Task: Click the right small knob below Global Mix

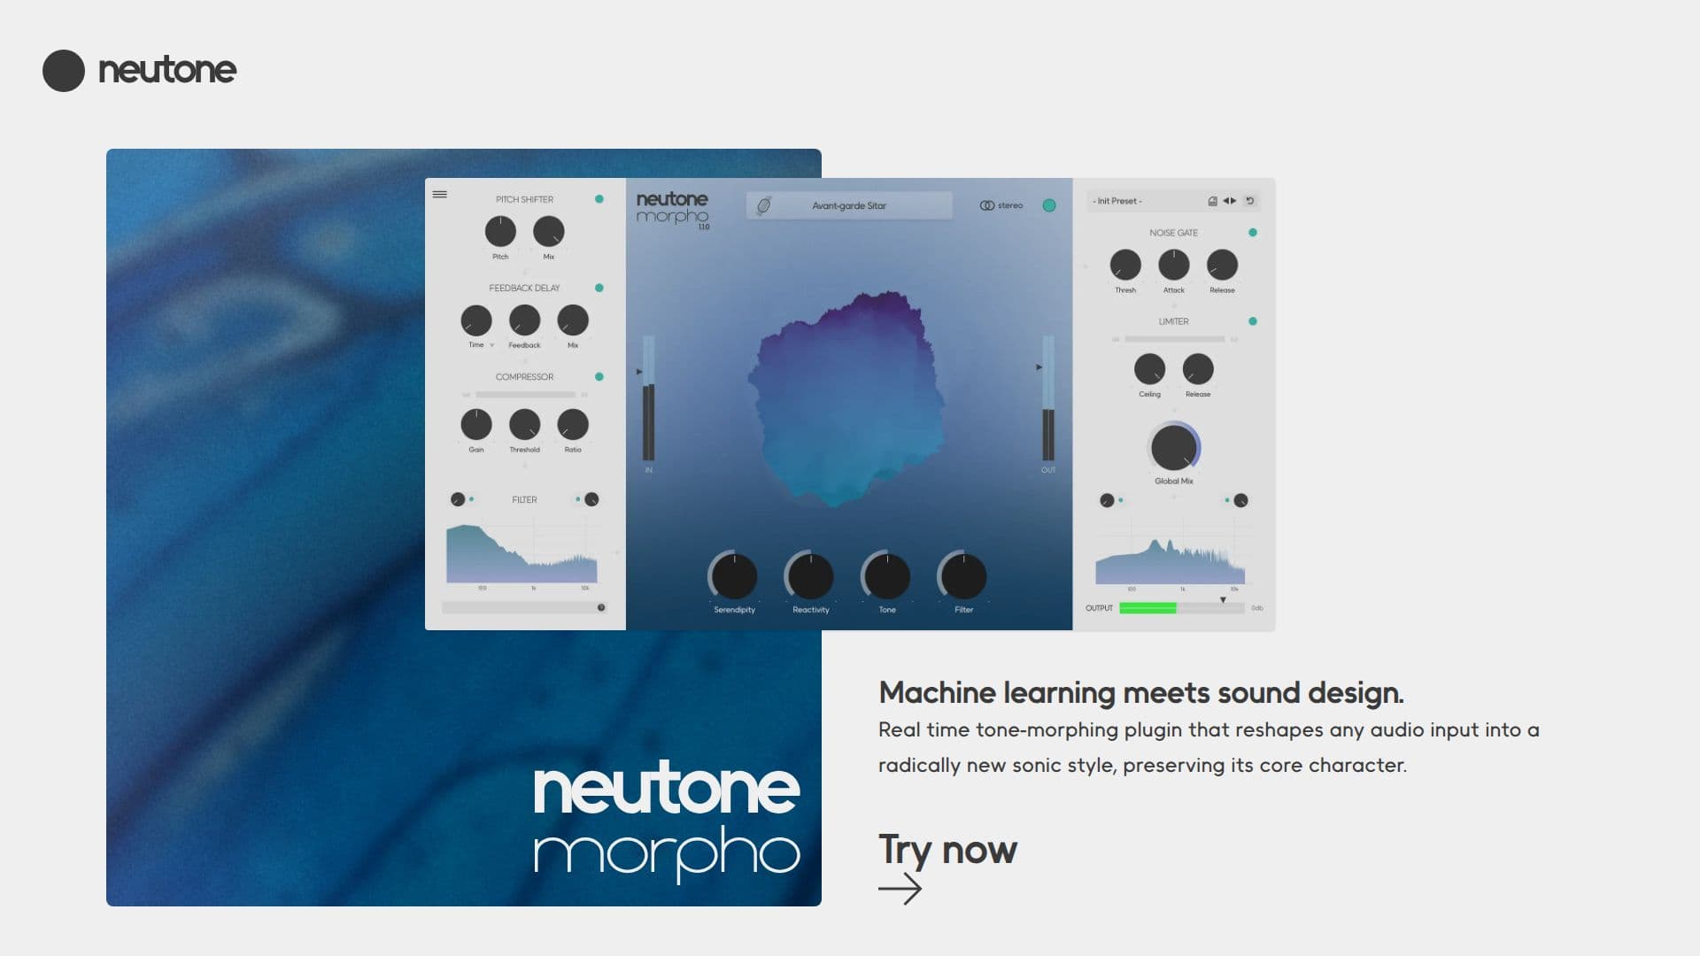Action: click(1240, 500)
